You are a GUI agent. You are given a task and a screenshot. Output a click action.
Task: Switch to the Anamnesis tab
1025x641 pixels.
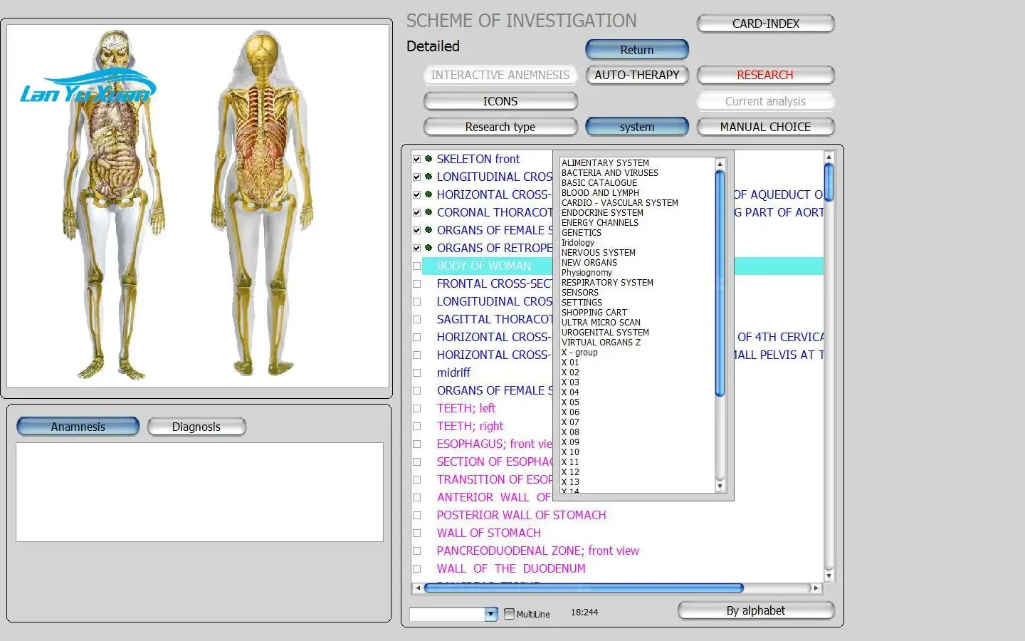coord(78,427)
